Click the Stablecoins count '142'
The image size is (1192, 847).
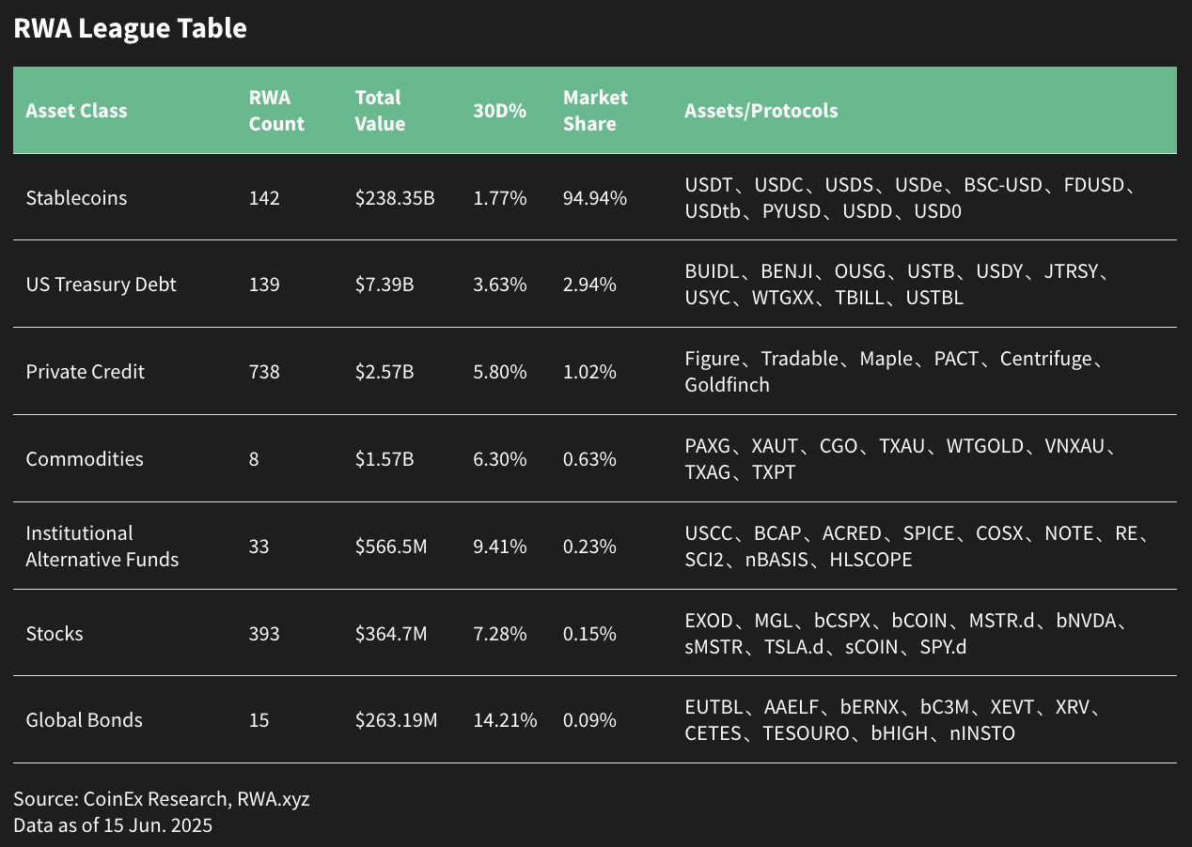point(264,198)
